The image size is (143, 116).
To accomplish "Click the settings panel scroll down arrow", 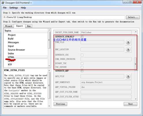I will tap(136, 99).
